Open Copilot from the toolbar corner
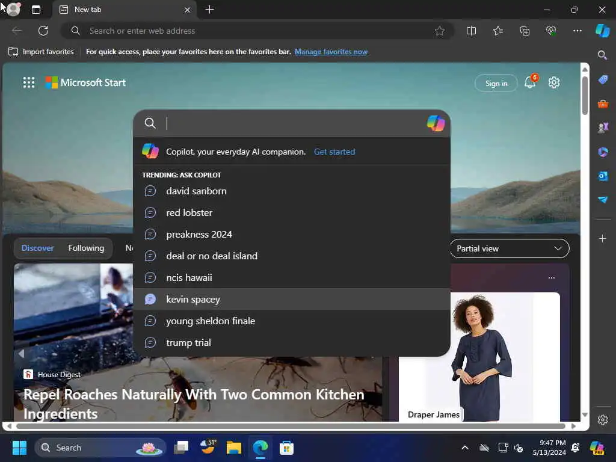This screenshot has height=462, width=616. (x=602, y=31)
